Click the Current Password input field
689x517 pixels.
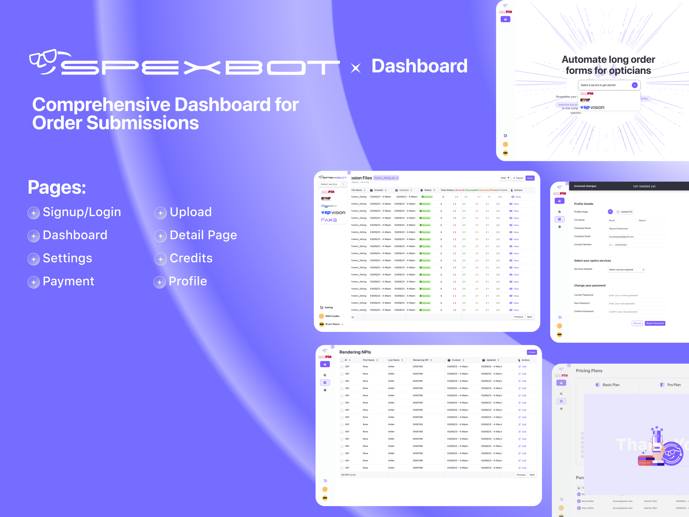click(x=636, y=295)
